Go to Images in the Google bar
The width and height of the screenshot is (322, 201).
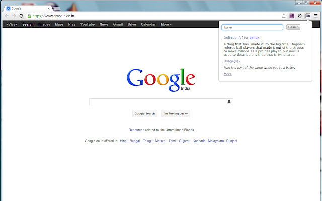click(x=44, y=24)
